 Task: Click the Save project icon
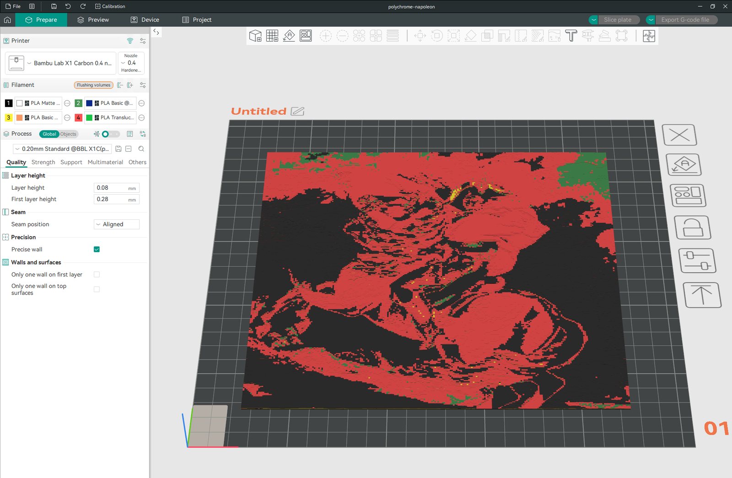point(54,6)
